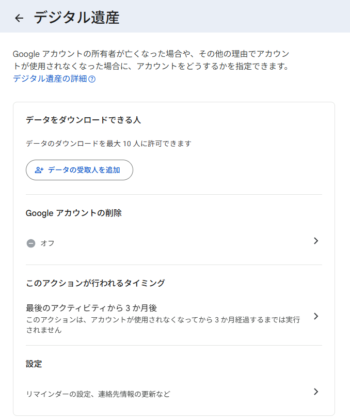Image resolution: width=350 pixels, height=419 pixels.
Task: Open リマインダーの設定、連絡先情報の更新など
Action: click(x=98, y=394)
